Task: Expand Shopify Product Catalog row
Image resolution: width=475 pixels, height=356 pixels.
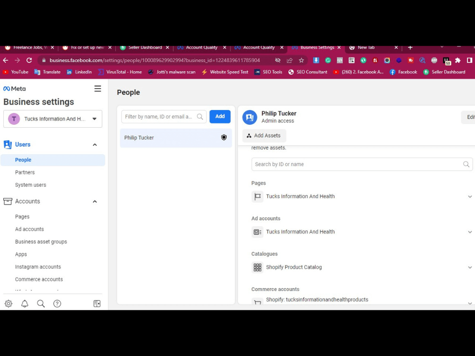Action: [470, 267]
